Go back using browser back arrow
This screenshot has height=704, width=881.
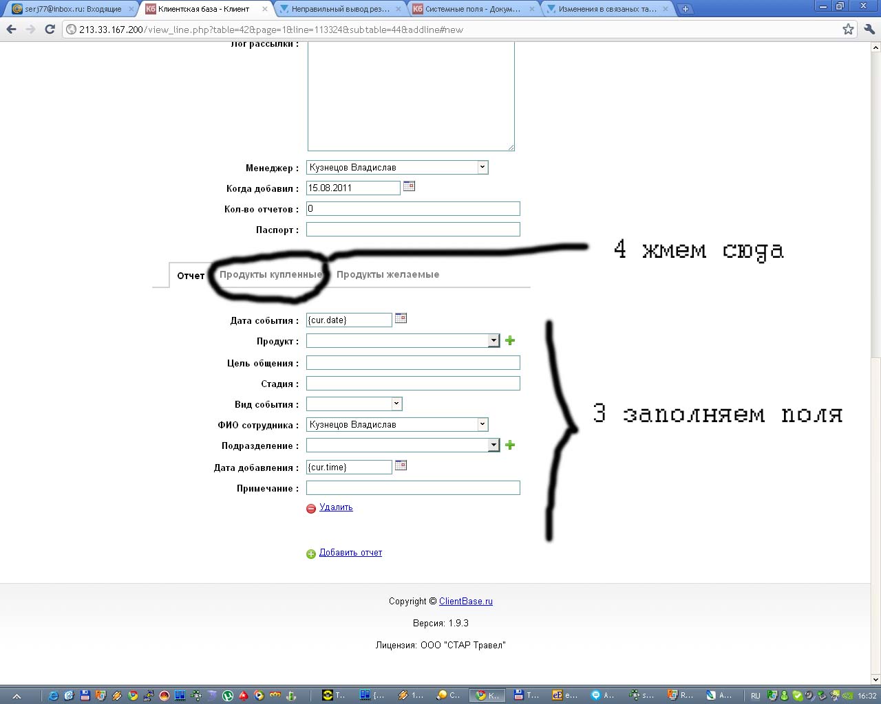11,30
